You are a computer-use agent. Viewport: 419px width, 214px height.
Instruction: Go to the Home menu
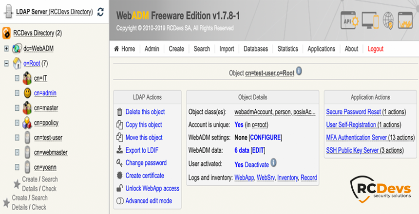(125, 49)
